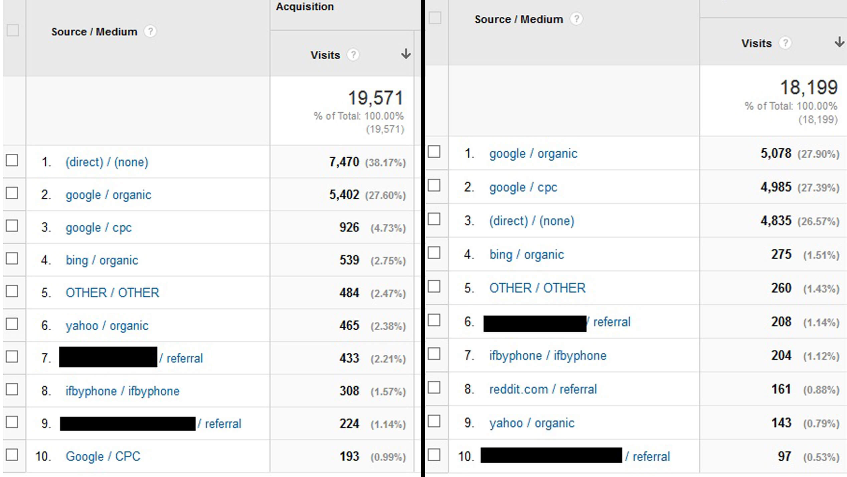The height and width of the screenshot is (477, 847).
Task: Open left yahoo / organic link
Action: (107, 326)
